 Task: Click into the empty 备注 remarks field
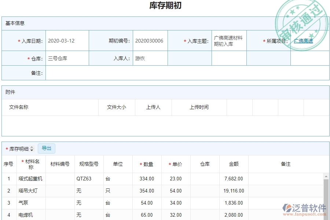(x=187, y=73)
